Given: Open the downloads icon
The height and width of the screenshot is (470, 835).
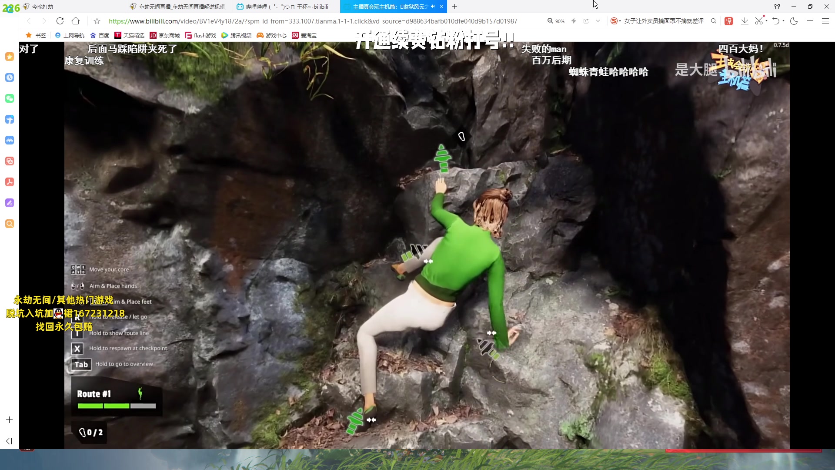Looking at the screenshot, I should [x=745, y=21].
